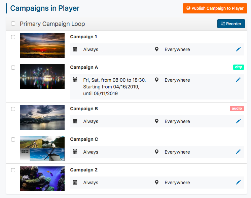Edit Campaign 1 with pencil icon

point(238,49)
